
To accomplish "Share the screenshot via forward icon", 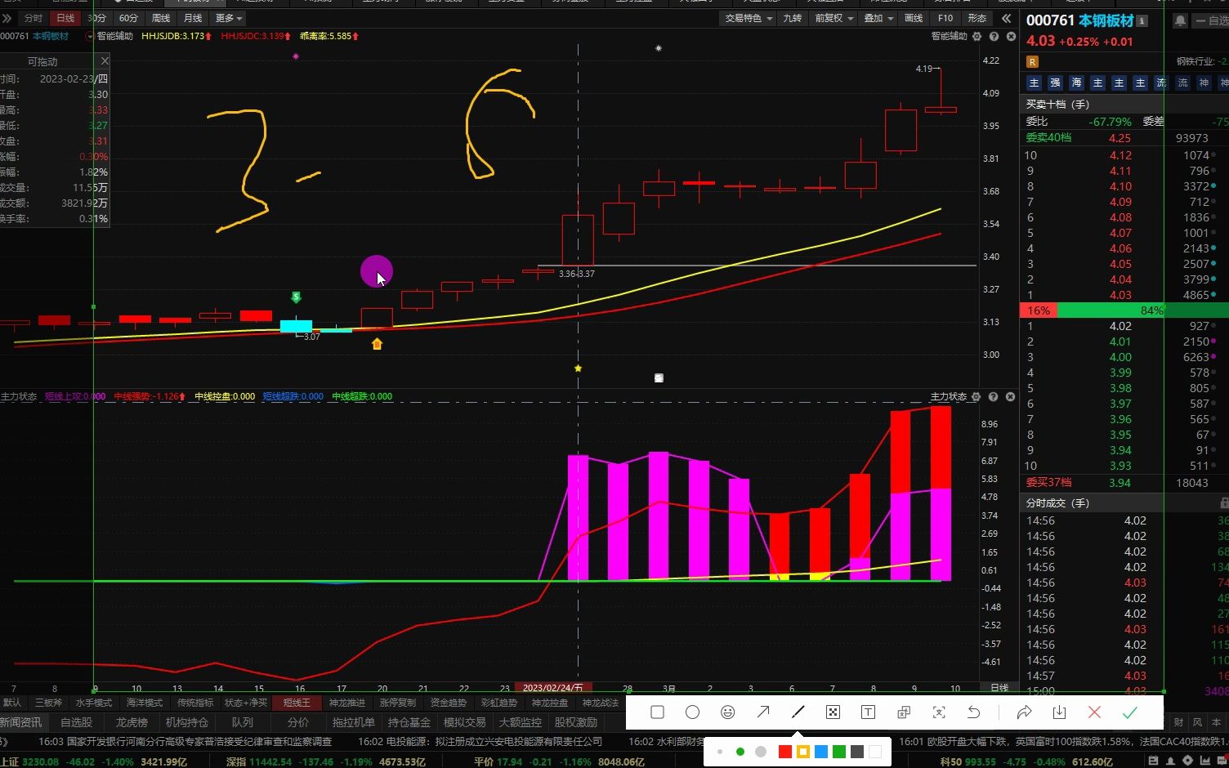I will click(1024, 712).
